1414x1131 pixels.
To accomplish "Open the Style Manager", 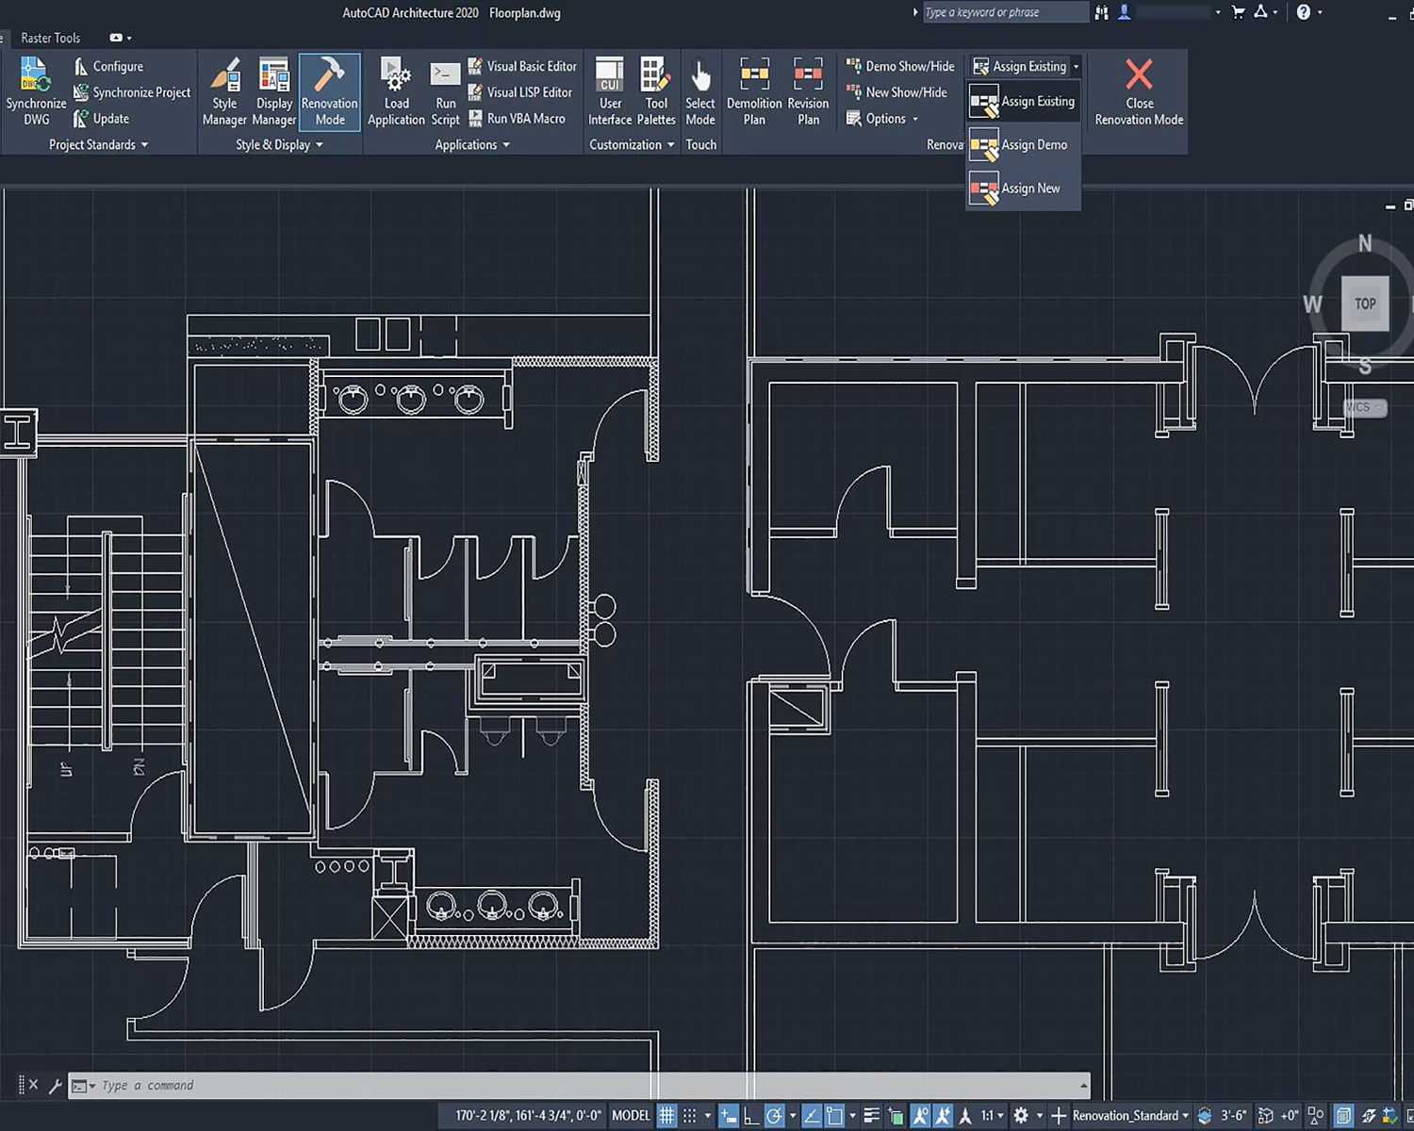I will coord(224,91).
